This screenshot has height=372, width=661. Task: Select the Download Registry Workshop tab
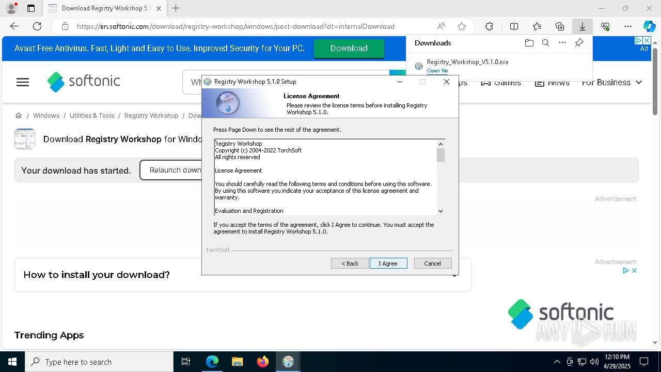point(104,8)
